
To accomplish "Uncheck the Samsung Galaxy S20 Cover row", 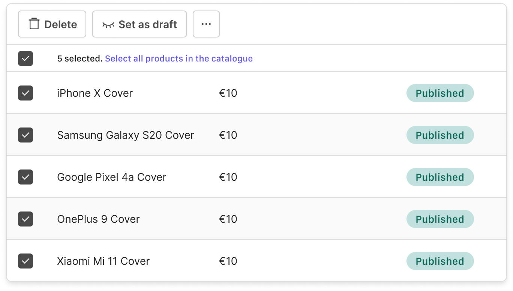I will (25, 135).
